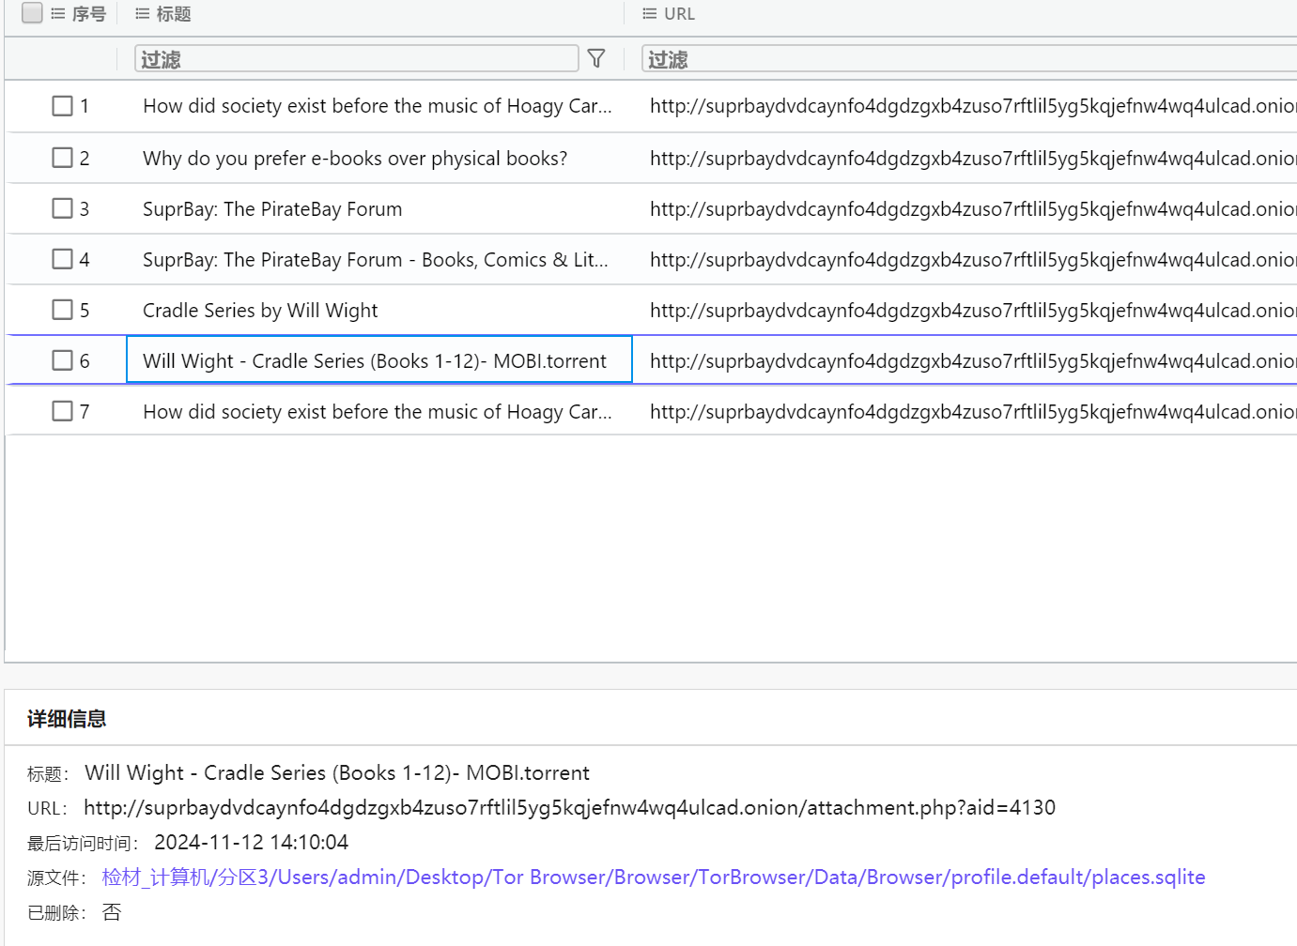1297x946 pixels.
Task: Click last visited time 2024-11-12 14:10:04
Action: pyautogui.click(x=251, y=843)
